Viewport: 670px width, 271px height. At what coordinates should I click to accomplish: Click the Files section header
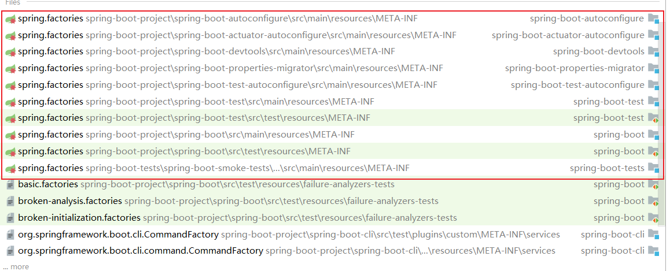(13, 3)
